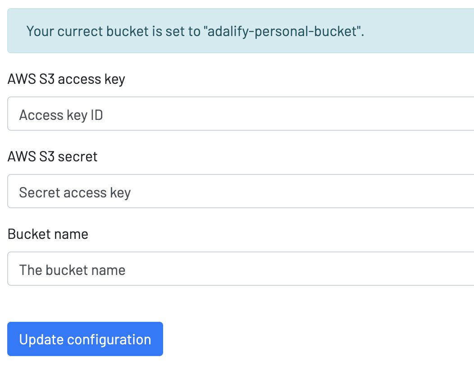This screenshot has height=375, width=474.
Task: Click the Bucket name label
Action: [x=48, y=234]
